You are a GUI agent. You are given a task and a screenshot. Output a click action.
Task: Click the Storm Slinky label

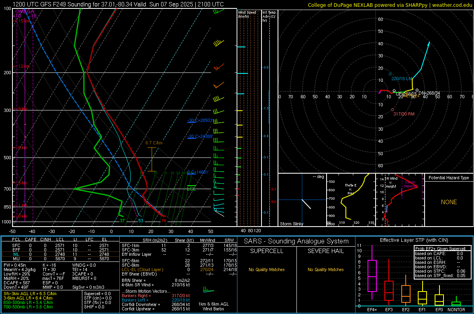pos(292,224)
